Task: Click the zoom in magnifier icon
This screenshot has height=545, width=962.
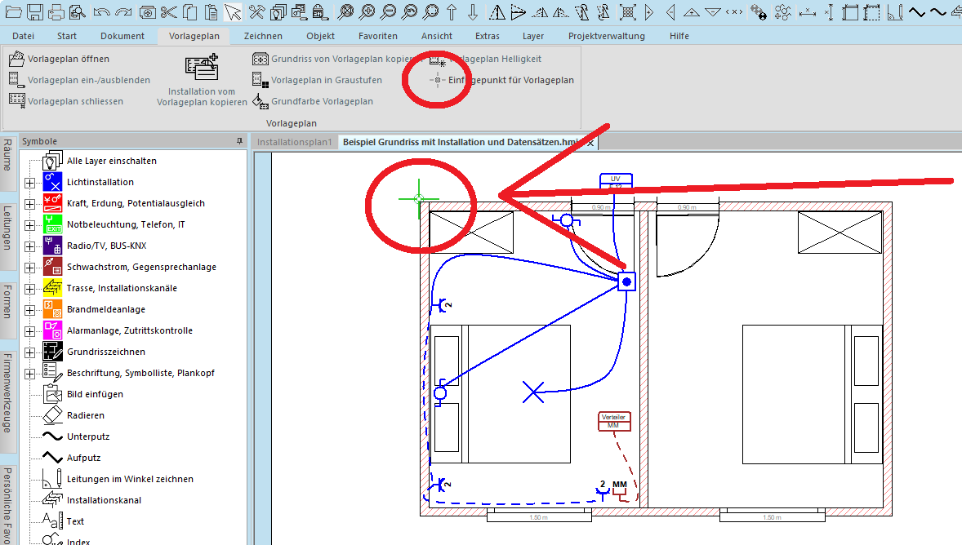Action: [367, 12]
